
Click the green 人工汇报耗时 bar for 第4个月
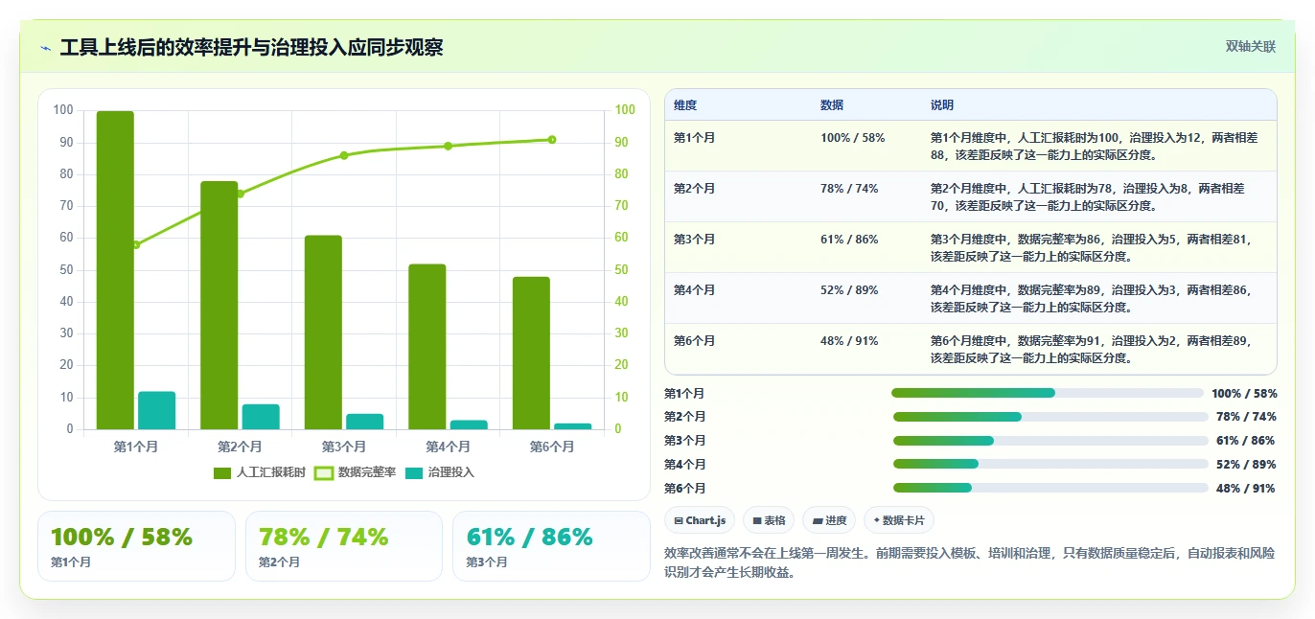tap(427, 347)
